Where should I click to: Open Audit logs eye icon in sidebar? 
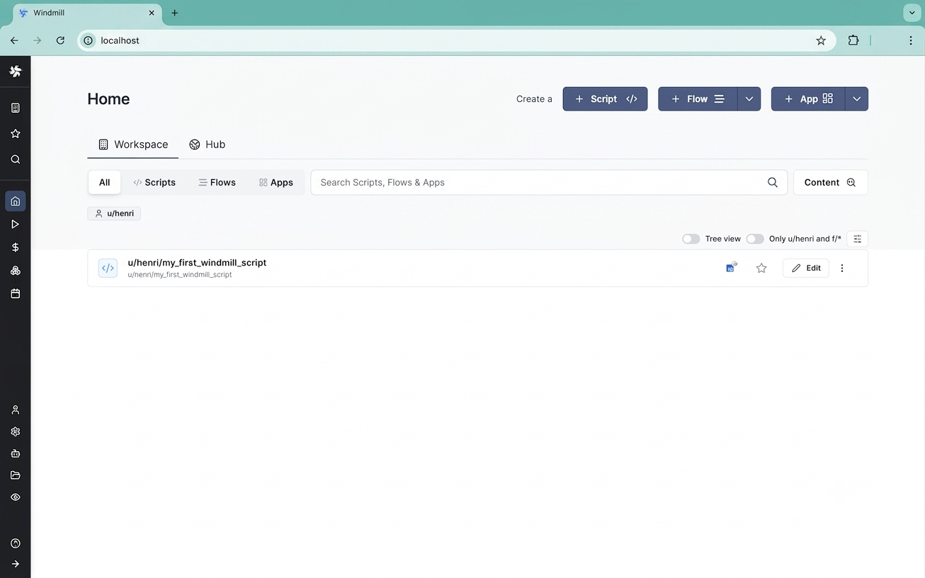(x=15, y=497)
